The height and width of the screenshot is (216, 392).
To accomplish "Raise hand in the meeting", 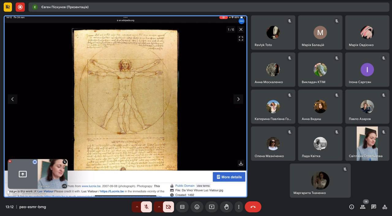I will tap(226, 207).
